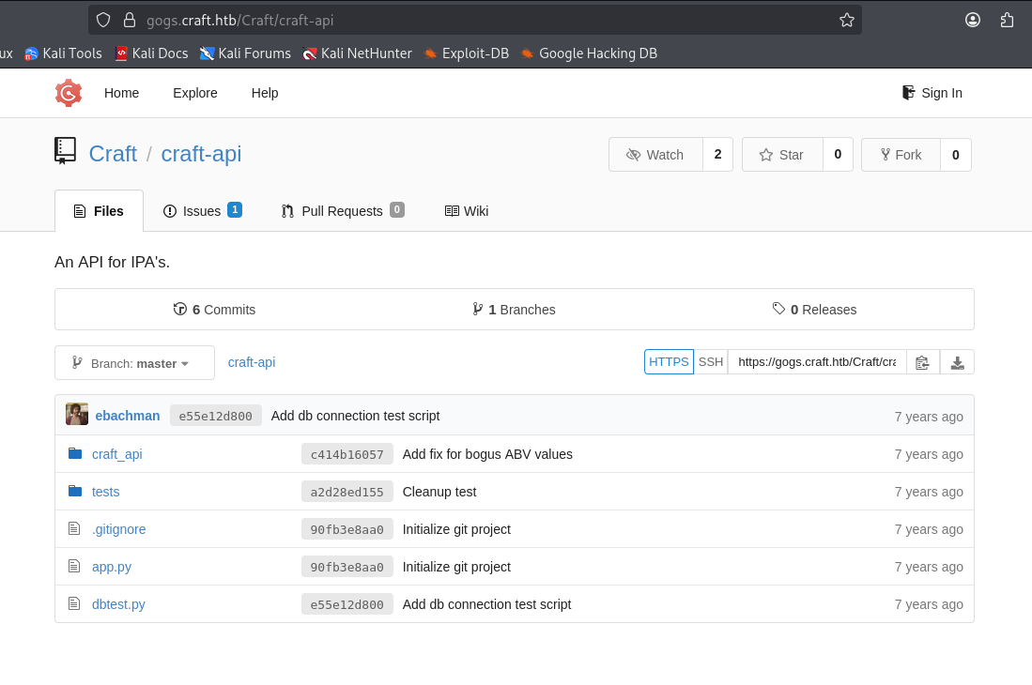Open commit 90fb3e8aa0 in .gitignore row
This screenshot has height=685, width=1032.
[347, 529]
